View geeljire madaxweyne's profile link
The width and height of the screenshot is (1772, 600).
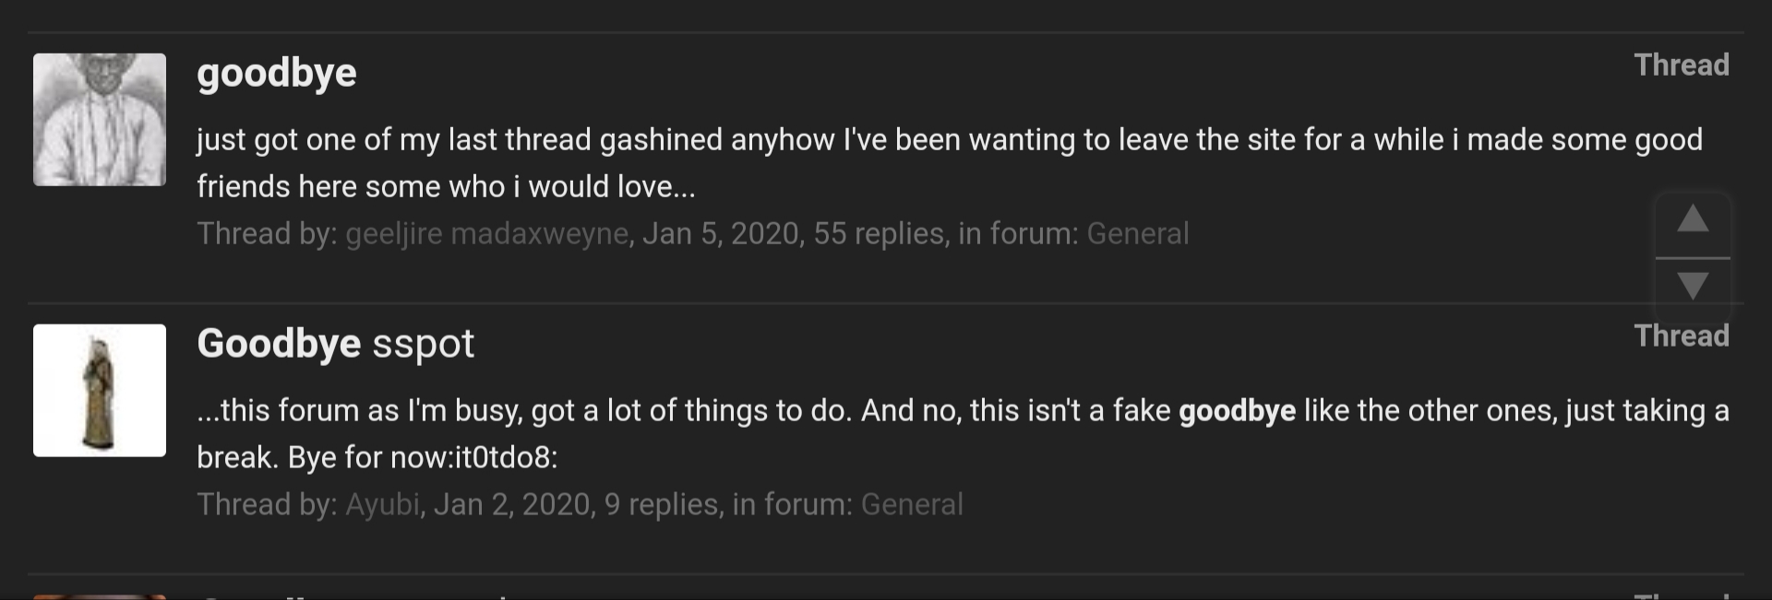pos(487,233)
